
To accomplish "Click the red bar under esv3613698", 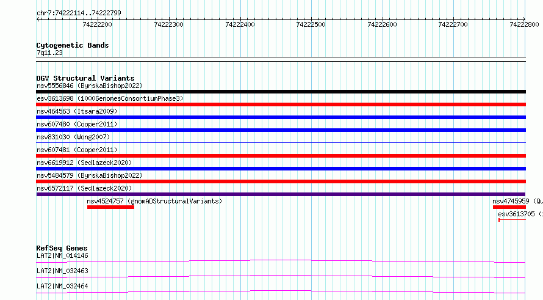I will point(281,104).
